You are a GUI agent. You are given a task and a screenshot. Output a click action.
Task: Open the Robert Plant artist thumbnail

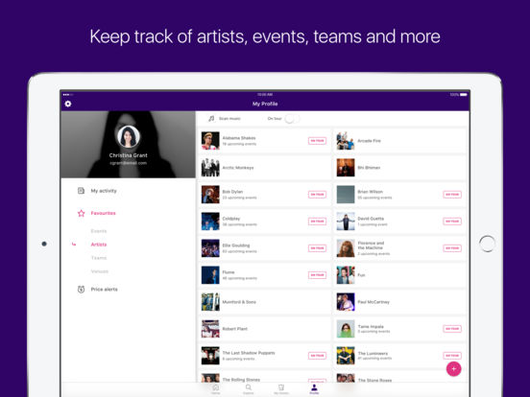point(210,329)
